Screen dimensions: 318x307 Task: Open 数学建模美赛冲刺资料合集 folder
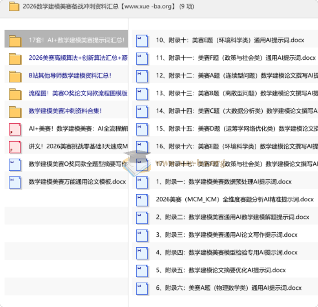coord(65,111)
